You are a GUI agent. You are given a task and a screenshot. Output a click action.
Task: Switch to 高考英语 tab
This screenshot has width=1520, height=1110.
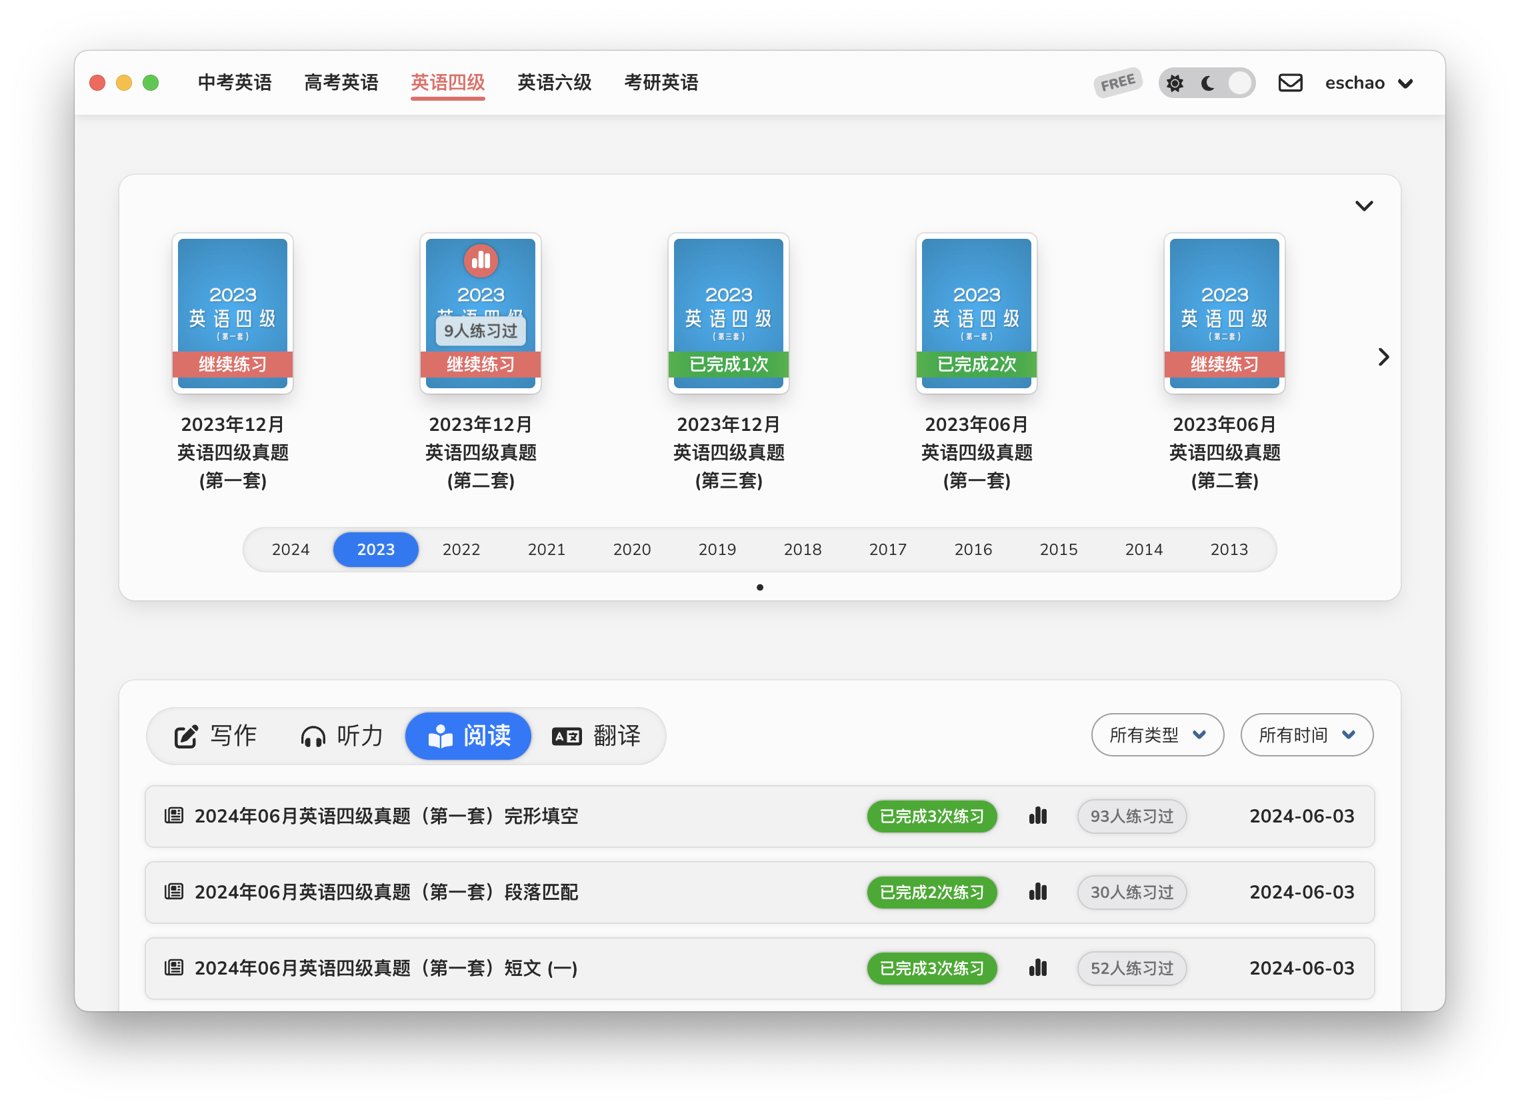[x=341, y=82]
